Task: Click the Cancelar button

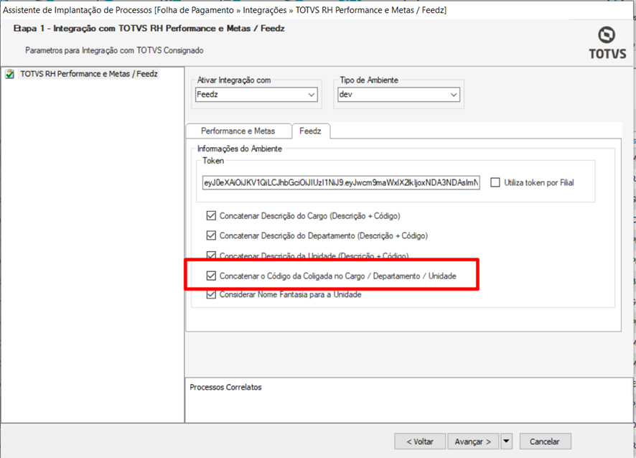Action: (x=545, y=441)
